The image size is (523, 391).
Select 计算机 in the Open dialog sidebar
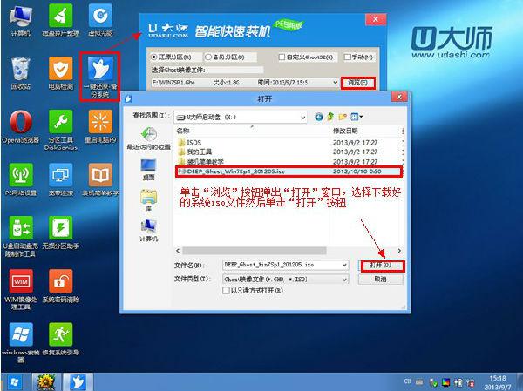(x=148, y=231)
